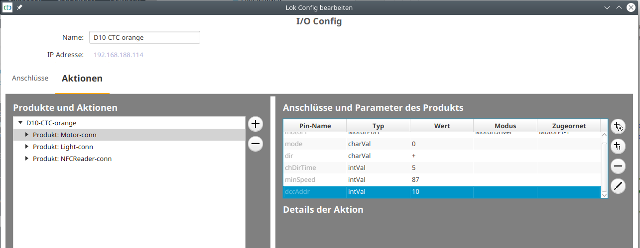Expand the Produkt: NFCReader-conn tree node

[x=27, y=159]
